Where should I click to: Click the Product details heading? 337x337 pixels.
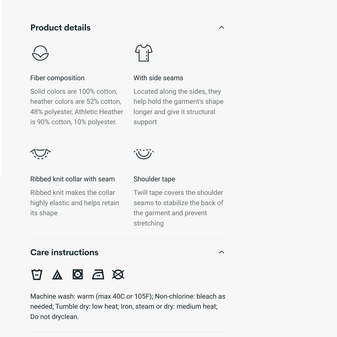tap(60, 28)
